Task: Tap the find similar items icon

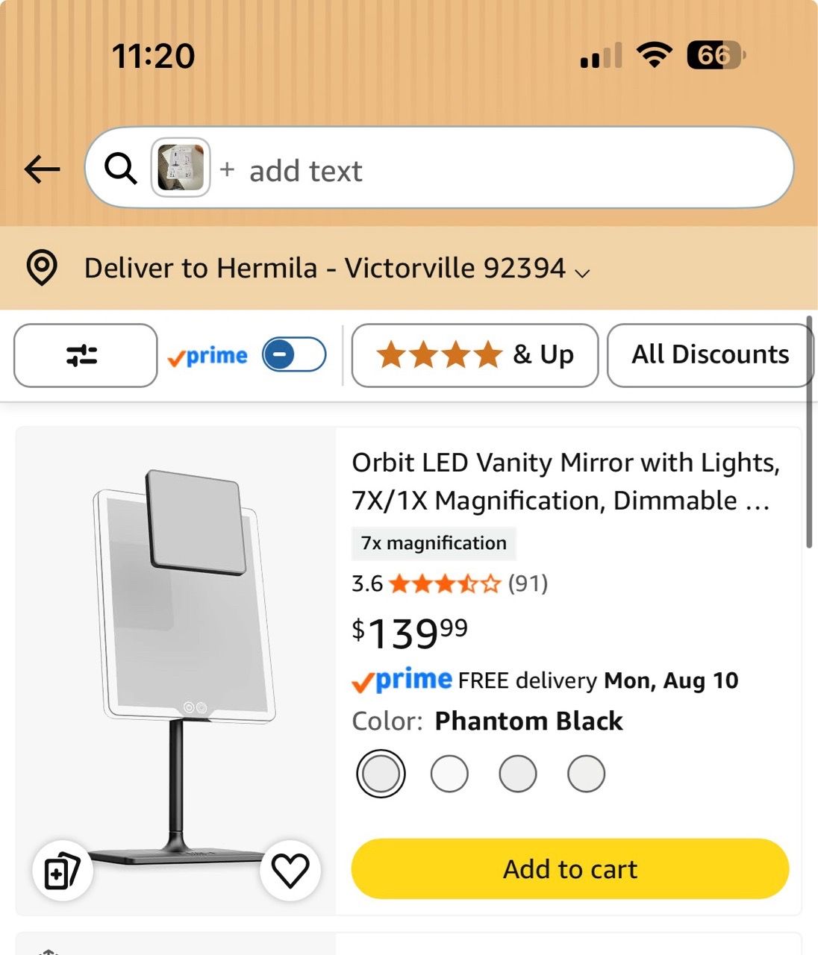Action: 63,871
